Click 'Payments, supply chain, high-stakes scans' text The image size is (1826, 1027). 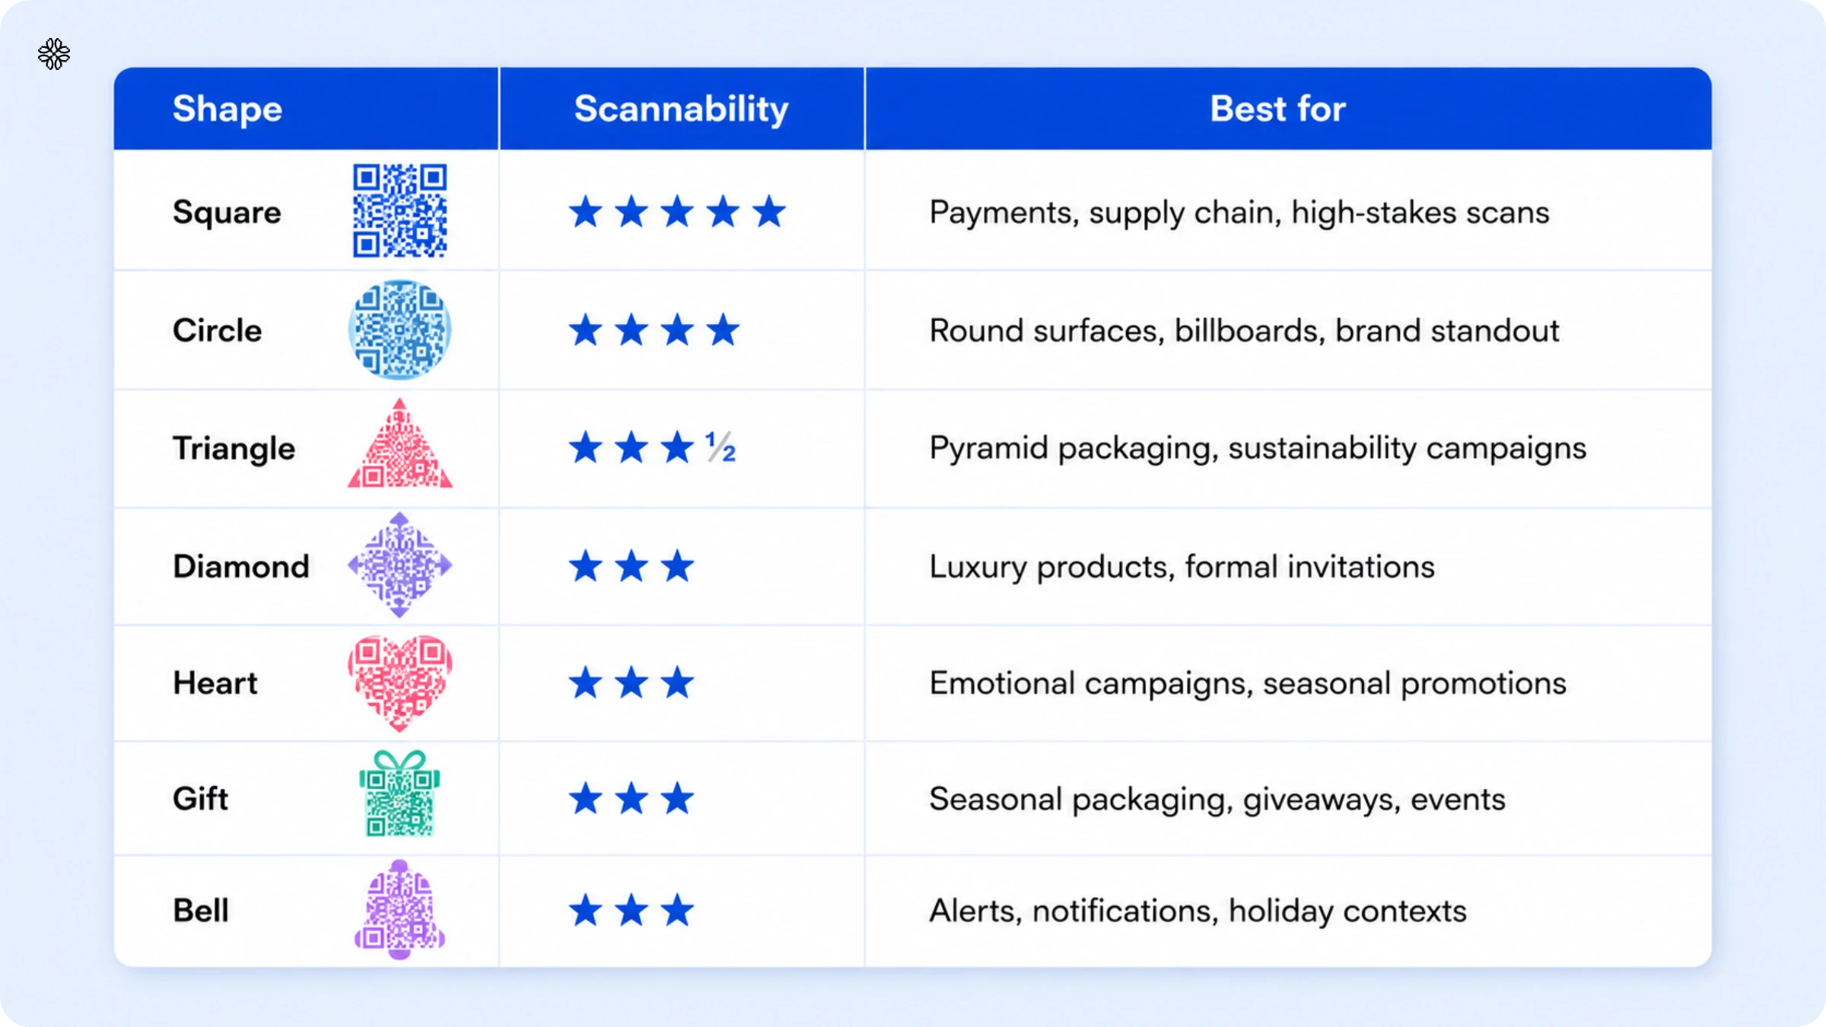tap(1239, 213)
